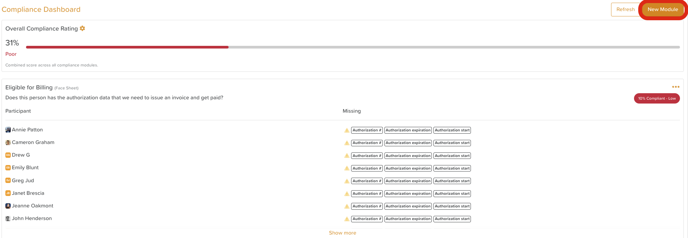The width and height of the screenshot is (688, 238).
Task: Click the Compliance Dashboard heading
Action: [x=41, y=10]
